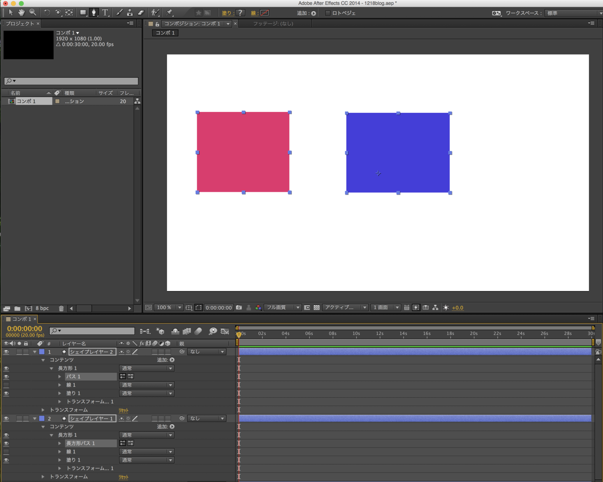Open the resolution フル画質 dropdown

(x=283, y=308)
